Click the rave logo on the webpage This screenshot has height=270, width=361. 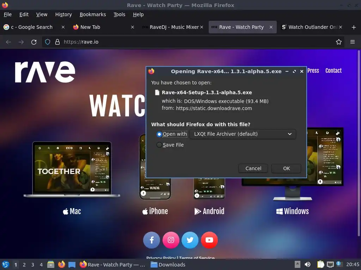pyautogui.click(x=45, y=72)
